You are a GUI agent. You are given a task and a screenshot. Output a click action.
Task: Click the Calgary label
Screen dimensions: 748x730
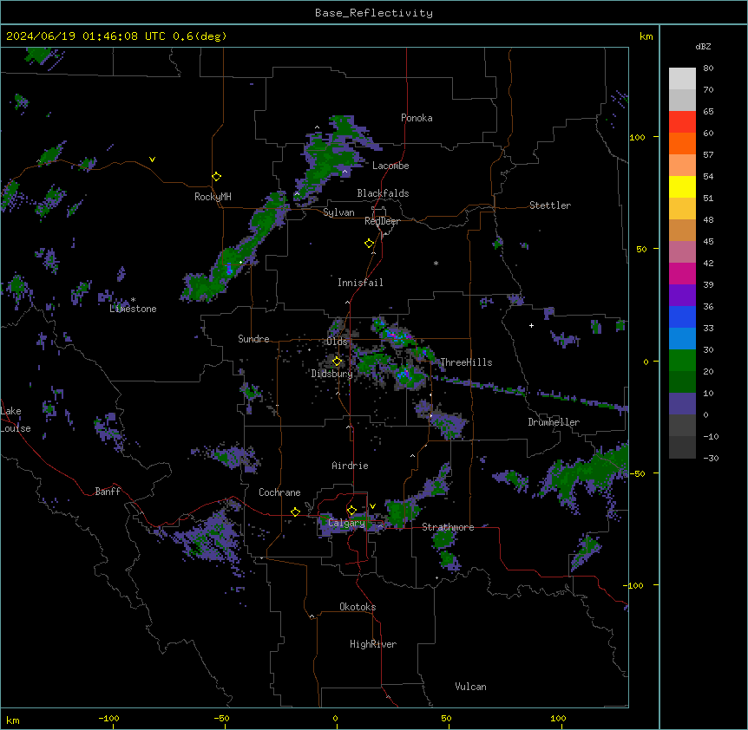[x=346, y=523]
